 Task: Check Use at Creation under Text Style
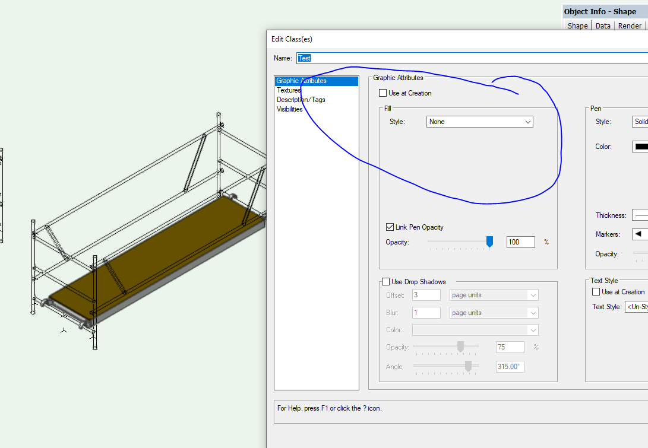click(596, 292)
